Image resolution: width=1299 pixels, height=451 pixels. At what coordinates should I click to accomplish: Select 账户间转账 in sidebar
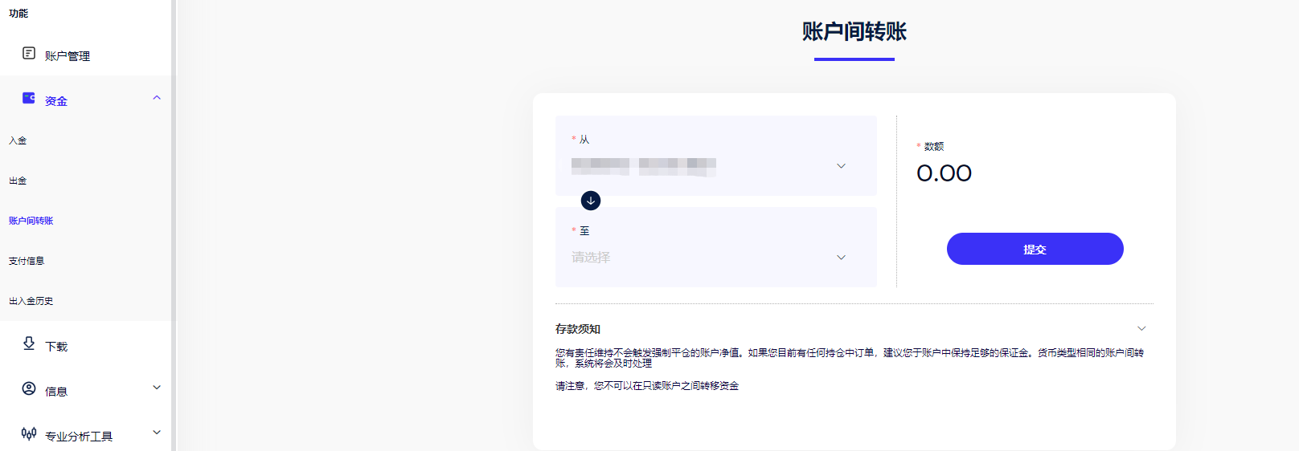[31, 221]
